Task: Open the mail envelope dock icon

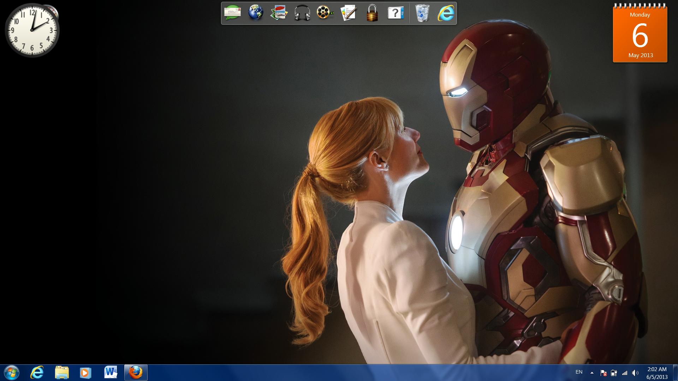Action: coord(232,13)
